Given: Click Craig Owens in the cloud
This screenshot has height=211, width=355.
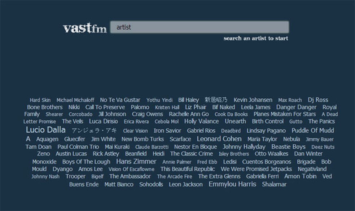Looking at the screenshot, I should tap(148, 114).
